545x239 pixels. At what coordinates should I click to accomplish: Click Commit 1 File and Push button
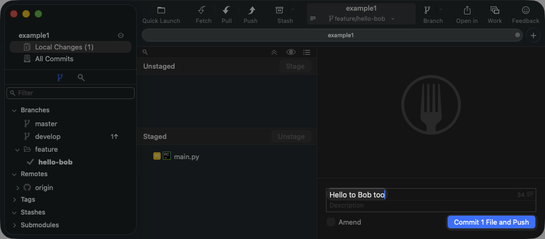491,222
